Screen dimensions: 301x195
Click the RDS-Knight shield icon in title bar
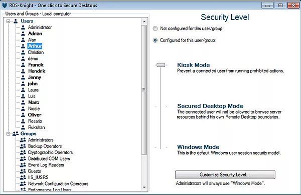[x=5, y=5]
